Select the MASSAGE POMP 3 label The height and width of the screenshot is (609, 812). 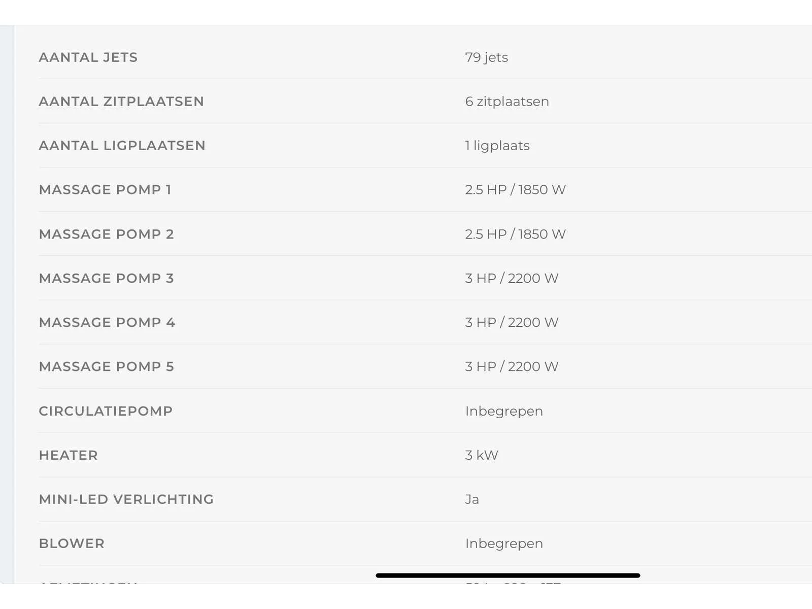click(107, 278)
